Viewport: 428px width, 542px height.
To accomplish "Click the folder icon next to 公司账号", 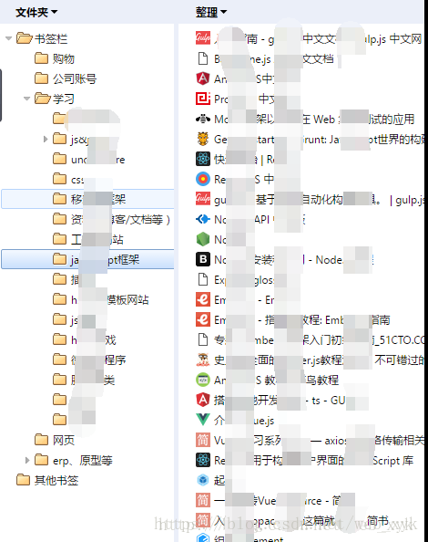I will pos(41,78).
